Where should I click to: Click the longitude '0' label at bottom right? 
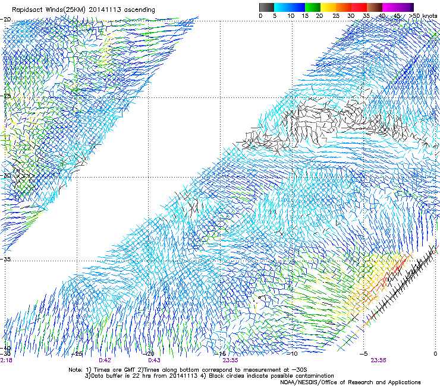pyautogui.click(x=435, y=354)
